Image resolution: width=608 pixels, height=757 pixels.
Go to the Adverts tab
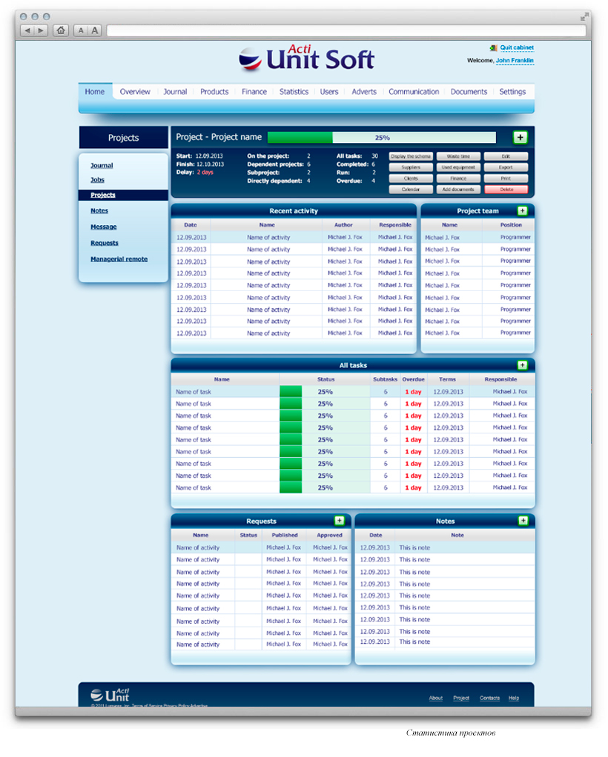click(x=364, y=92)
